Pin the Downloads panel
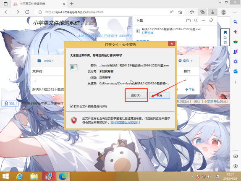241x181 pixels. tap(211, 20)
